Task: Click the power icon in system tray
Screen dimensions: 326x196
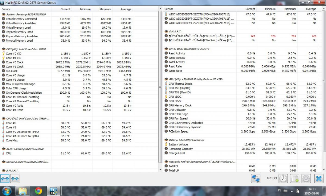Action: coord(298,191)
